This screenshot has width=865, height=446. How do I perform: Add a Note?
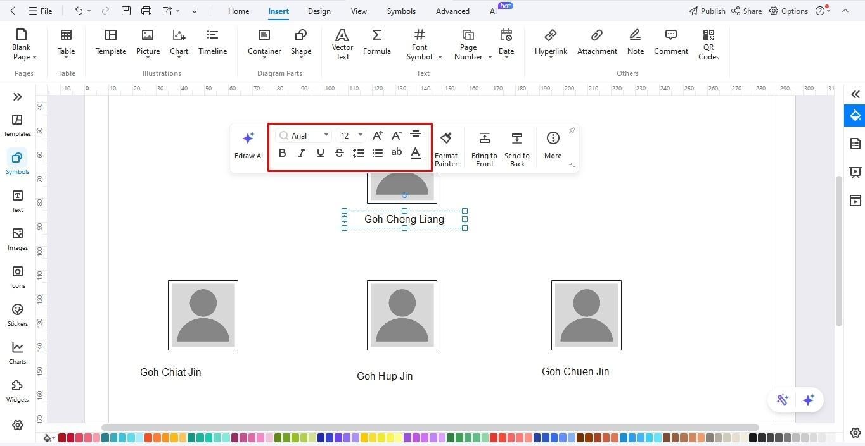[x=635, y=42]
